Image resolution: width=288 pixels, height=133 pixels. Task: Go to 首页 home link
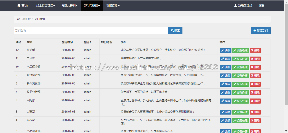[22, 5]
